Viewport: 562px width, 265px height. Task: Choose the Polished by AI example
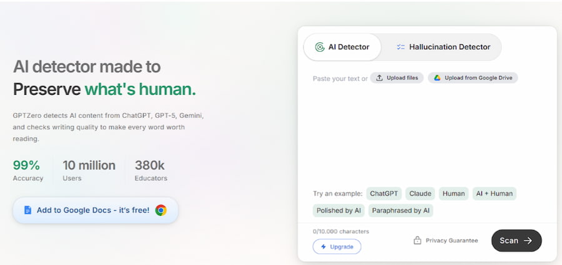pos(338,211)
